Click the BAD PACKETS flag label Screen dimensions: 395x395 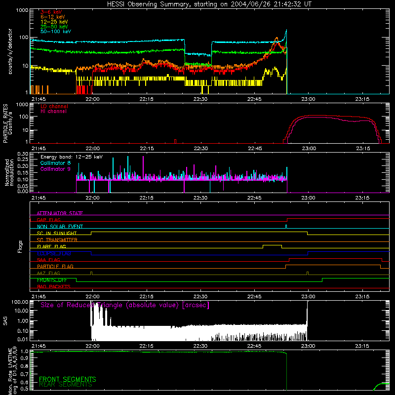(x=54, y=286)
